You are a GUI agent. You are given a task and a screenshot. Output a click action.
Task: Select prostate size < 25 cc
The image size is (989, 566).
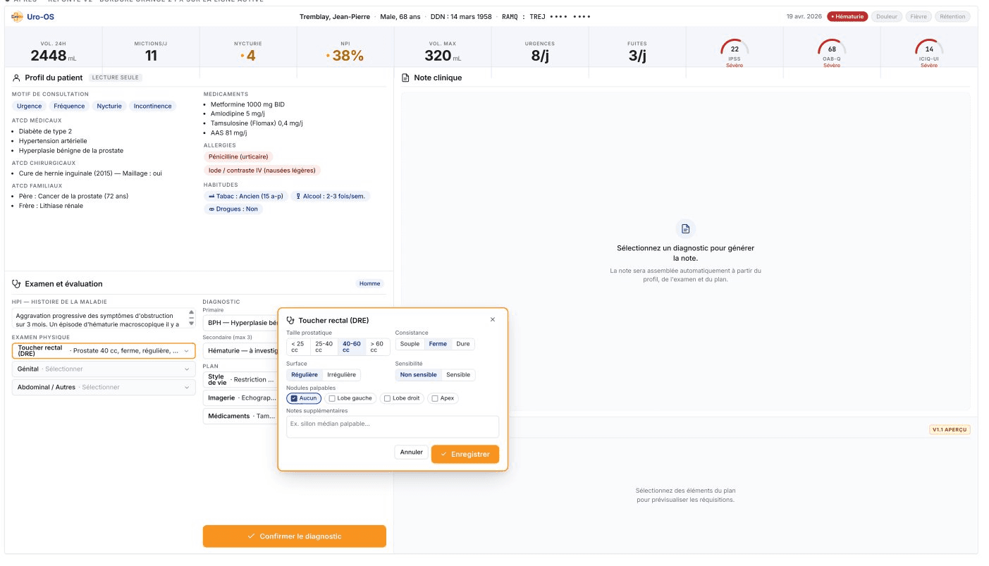[x=299, y=347]
